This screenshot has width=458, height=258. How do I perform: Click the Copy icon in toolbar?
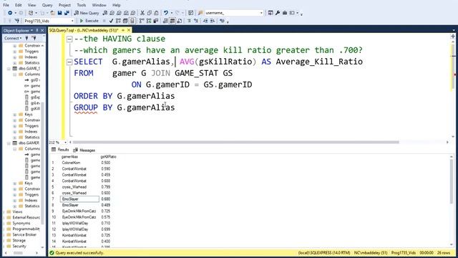tap(150, 13)
